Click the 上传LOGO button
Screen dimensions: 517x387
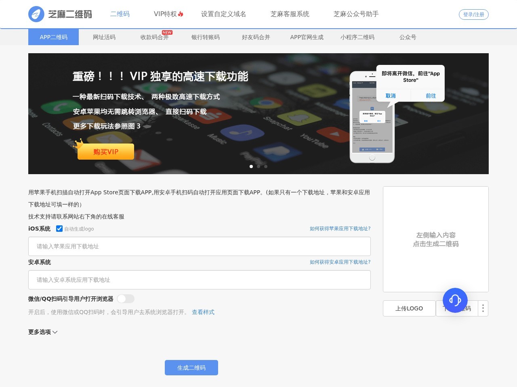coord(409,308)
